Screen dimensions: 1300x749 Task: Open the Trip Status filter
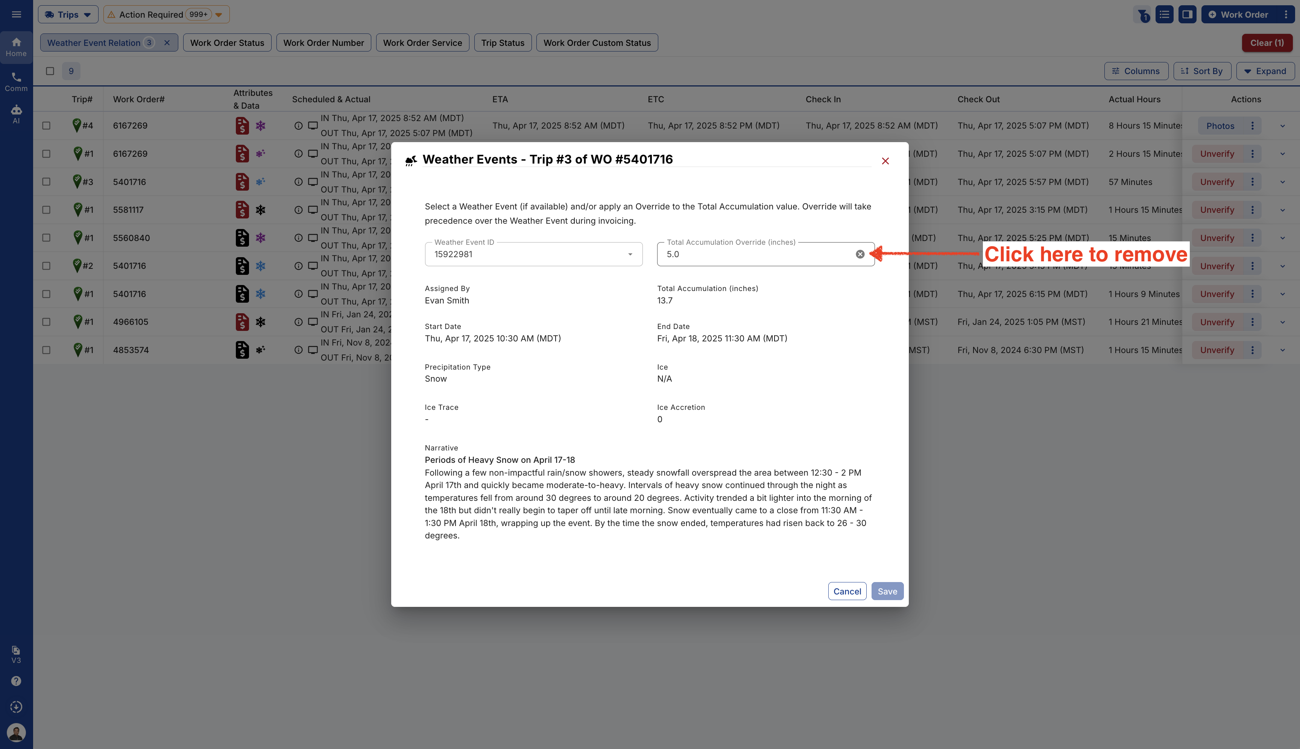(502, 43)
